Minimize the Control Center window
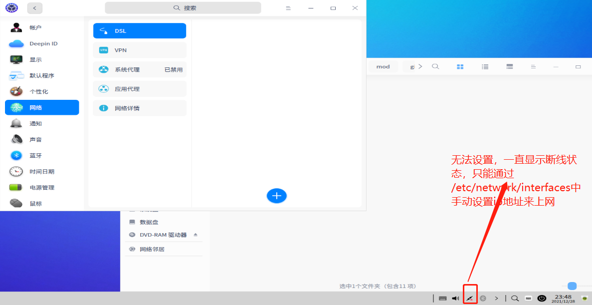The height and width of the screenshot is (305, 592). coord(311,8)
